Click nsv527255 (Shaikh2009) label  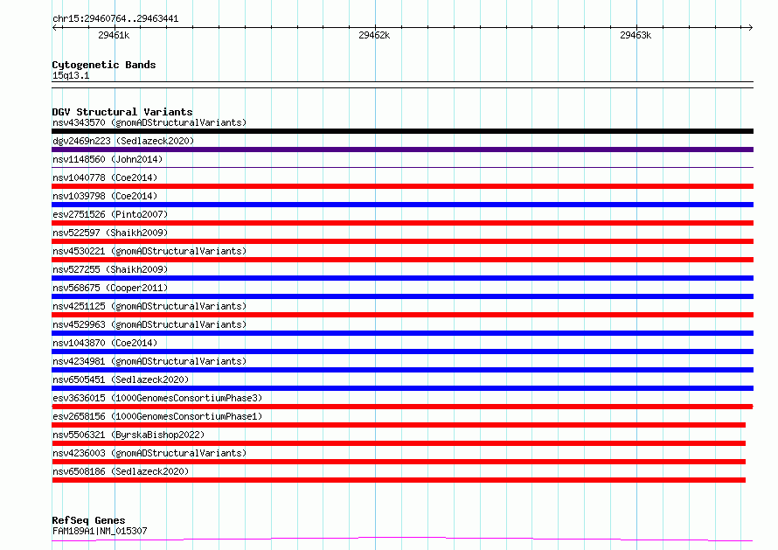[x=110, y=269]
